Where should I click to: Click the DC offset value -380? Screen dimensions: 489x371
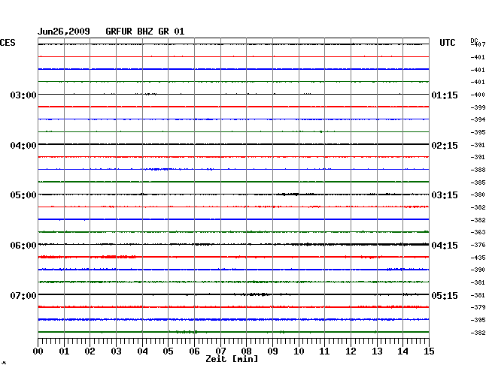[478, 195]
